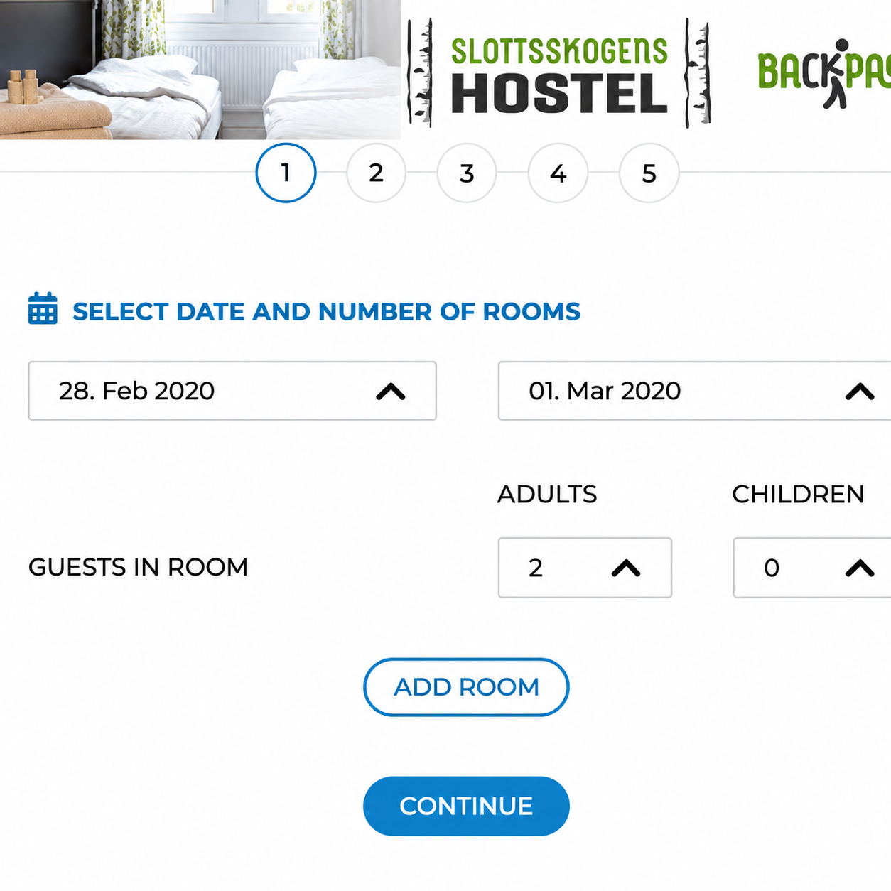
Task: Open the Backpackers logo link
Action: tap(824, 73)
